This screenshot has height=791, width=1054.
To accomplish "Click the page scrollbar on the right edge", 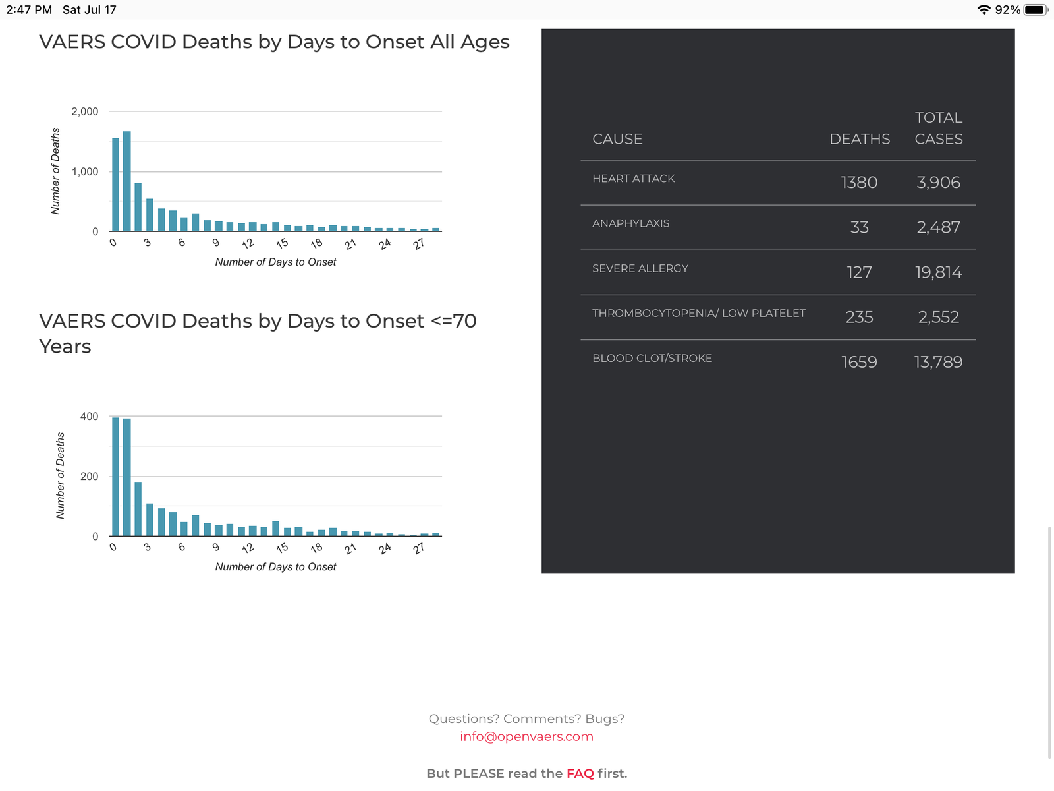I will [1049, 643].
